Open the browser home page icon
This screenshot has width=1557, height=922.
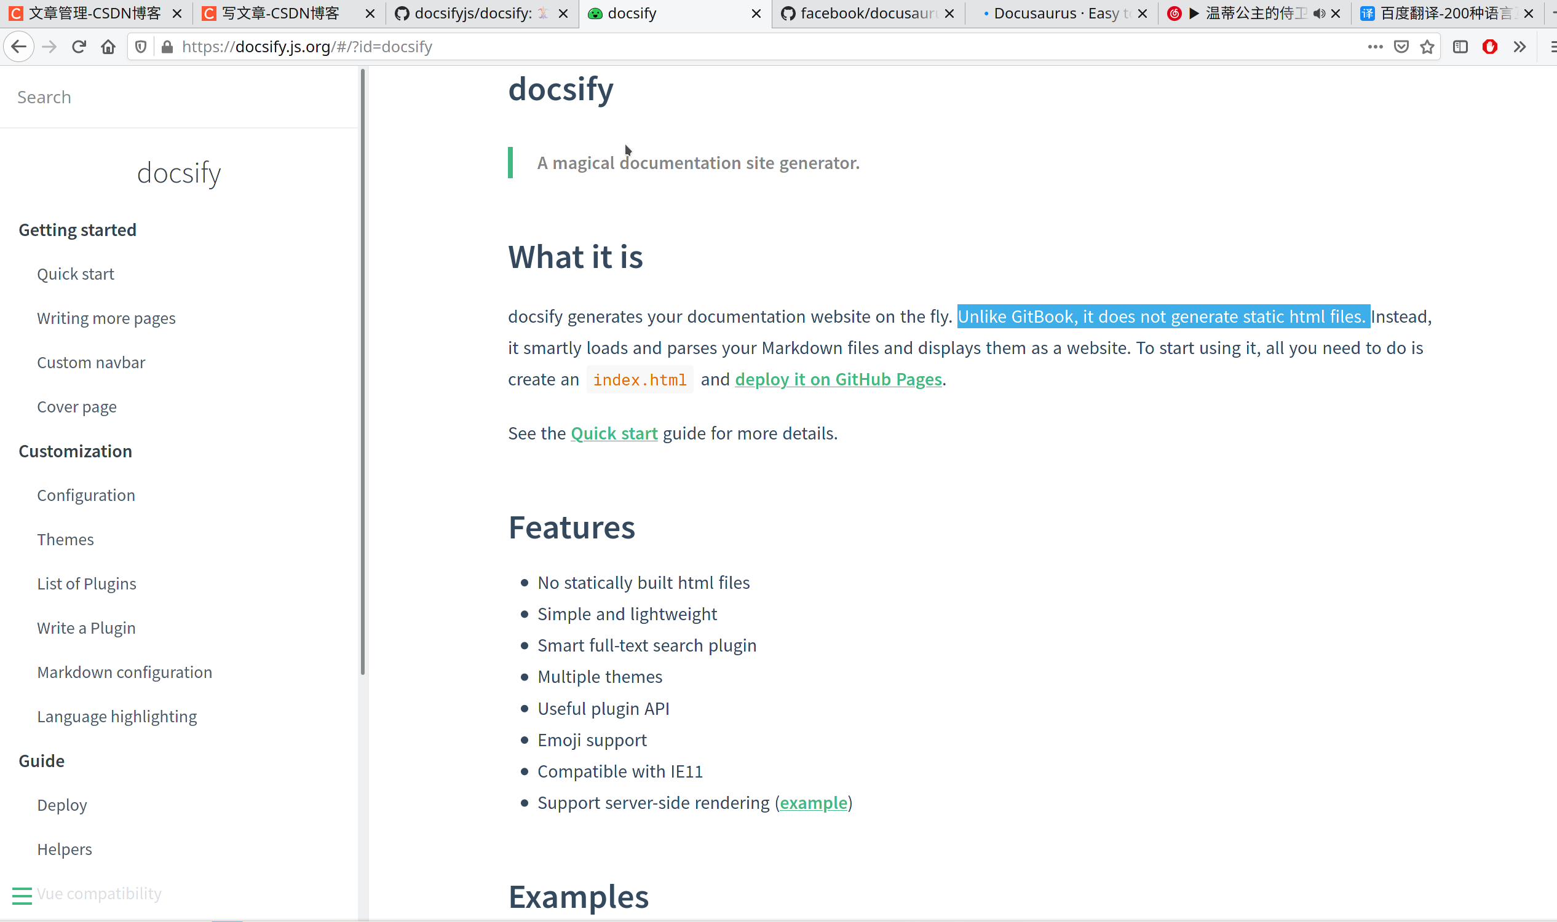pos(108,47)
